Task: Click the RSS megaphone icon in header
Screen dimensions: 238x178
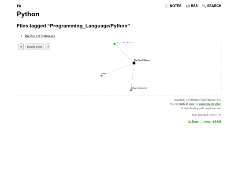Action: (x=188, y=6)
